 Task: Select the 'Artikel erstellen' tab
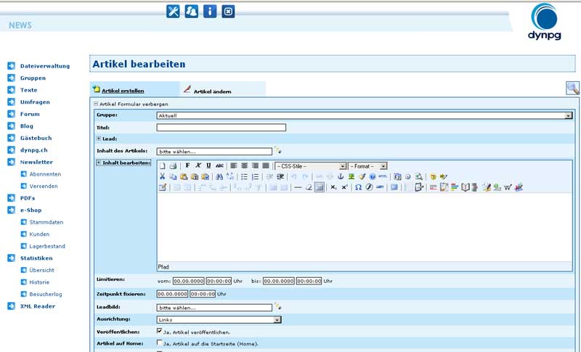122,91
